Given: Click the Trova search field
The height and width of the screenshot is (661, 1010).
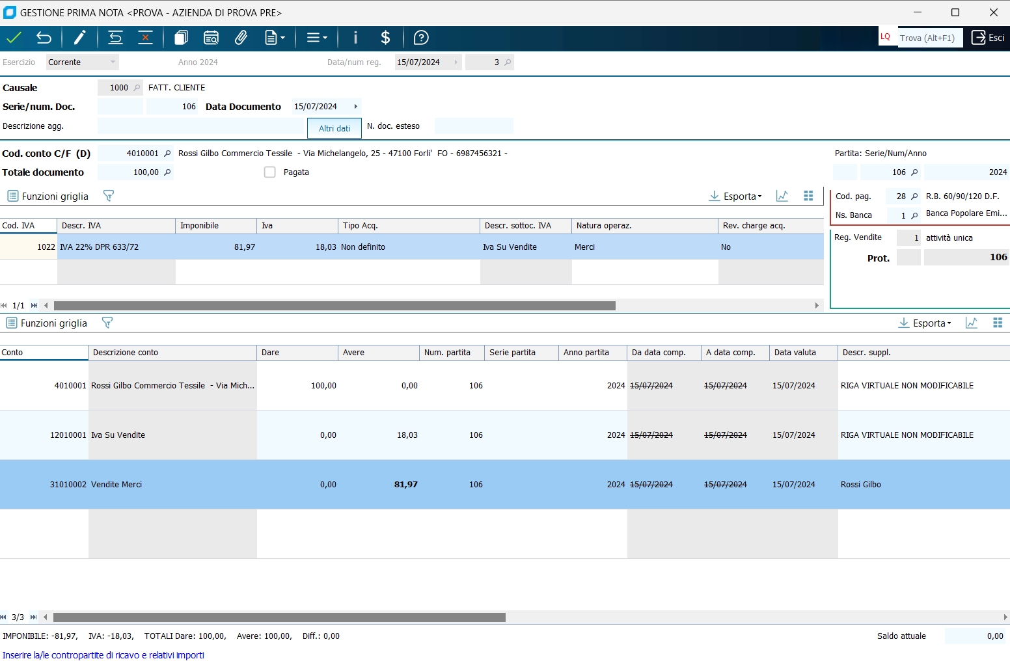Looking at the screenshot, I should pyautogui.click(x=929, y=38).
